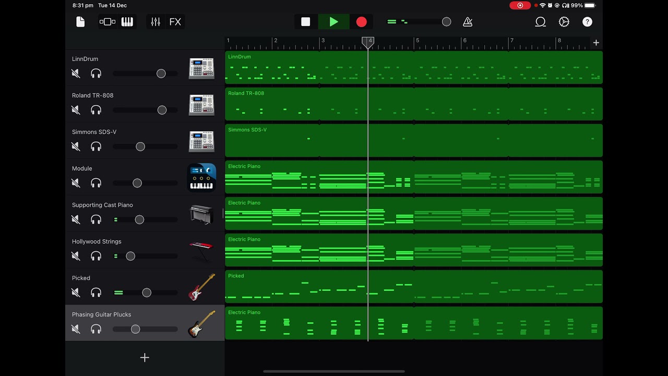Start playback with the green play button

pyautogui.click(x=334, y=22)
